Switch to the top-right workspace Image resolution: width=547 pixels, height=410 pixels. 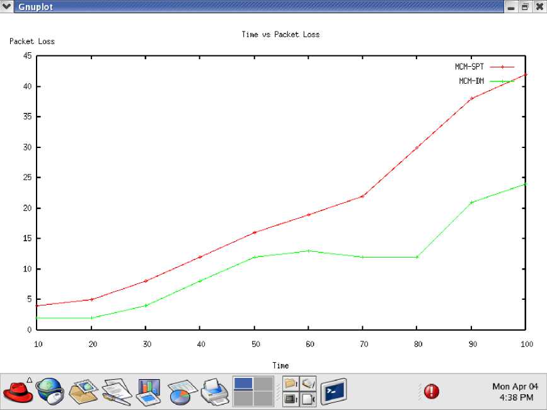click(x=263, y=384)
